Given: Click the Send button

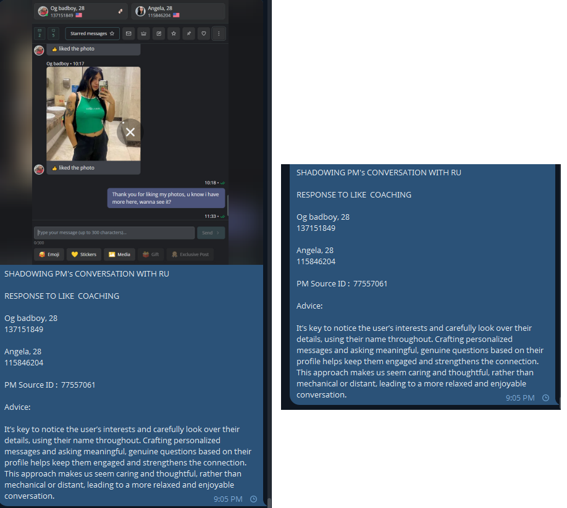Looking at the screenshot, I should (x=211, y=233).
